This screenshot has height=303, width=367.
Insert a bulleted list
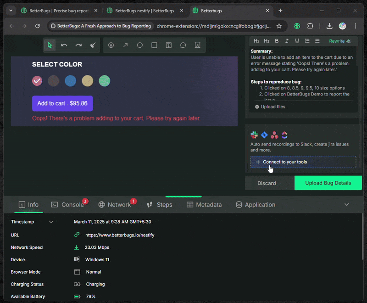317,41
